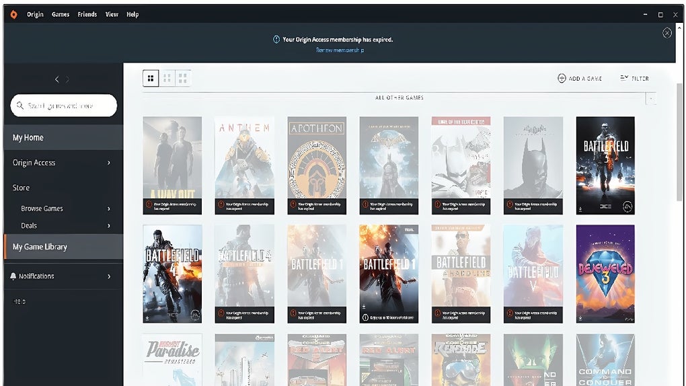Open the Battlefield 1 trial tile
686x386 pixels.
[389, 274]
